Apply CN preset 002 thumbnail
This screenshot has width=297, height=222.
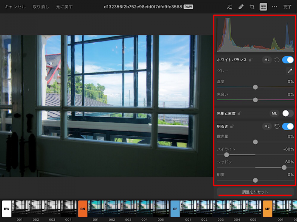click(112, 209)
